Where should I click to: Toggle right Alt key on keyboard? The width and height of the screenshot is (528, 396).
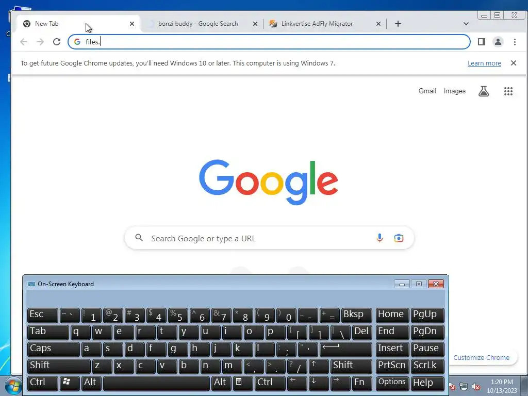pos(222,383)
